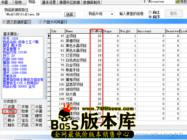
Task: Toggle the 只显示可用窗口 checkbox
Action: click(41, 22)
